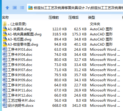Viewport: 123px width, 111px height.
Task: Click Word icon of 工序卡片10.doc
Action: 5,85
